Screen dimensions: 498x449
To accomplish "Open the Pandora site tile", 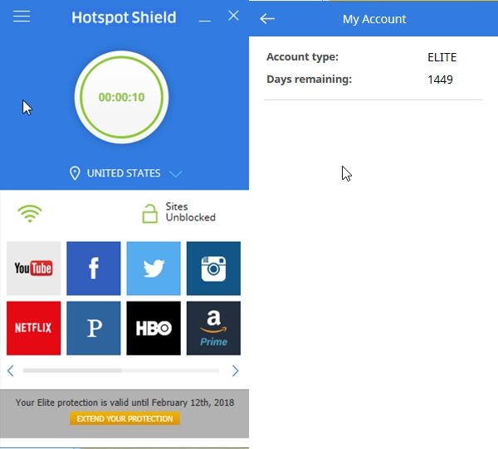I will [x=94, y=328].
